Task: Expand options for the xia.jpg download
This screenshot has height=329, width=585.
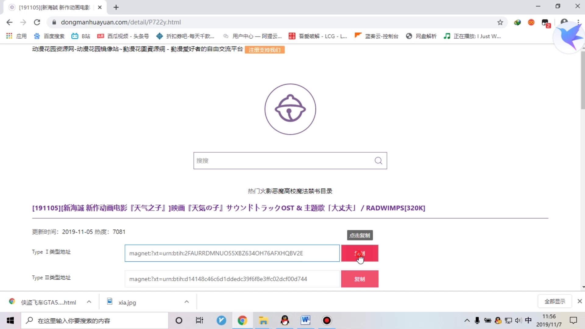Action: [x=186, y=302]
